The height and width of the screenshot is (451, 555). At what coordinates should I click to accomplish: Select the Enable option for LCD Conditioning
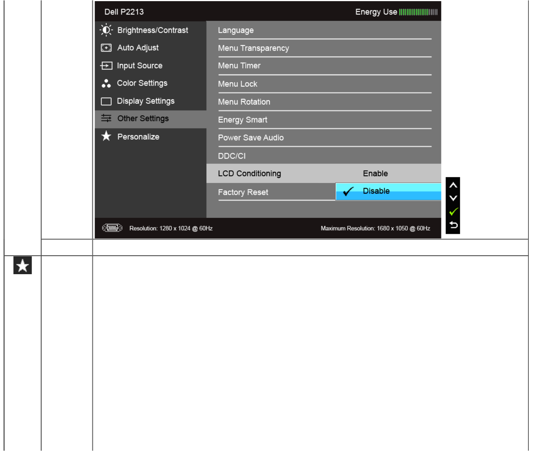375,173
